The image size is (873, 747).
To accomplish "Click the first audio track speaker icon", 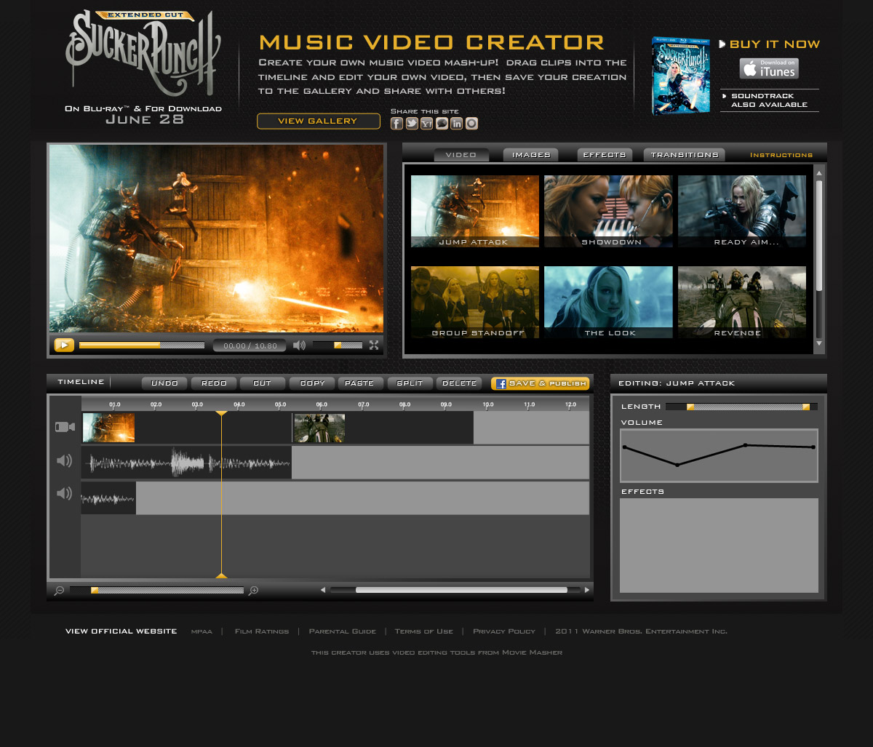I will (x=65, y=460).
